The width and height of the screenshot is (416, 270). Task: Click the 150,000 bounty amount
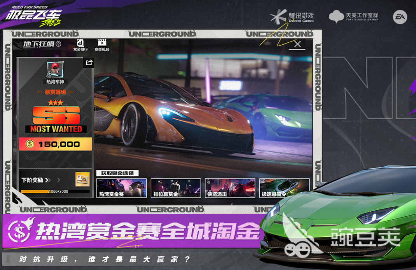(59, 144)
